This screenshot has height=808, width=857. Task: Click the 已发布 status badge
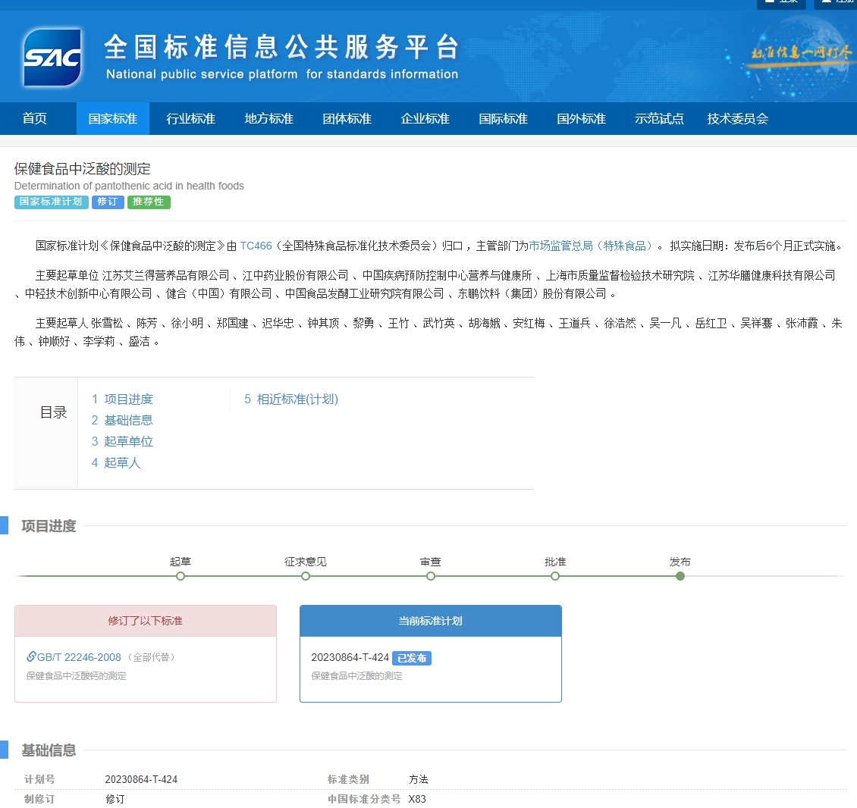[x=412, y=658]
